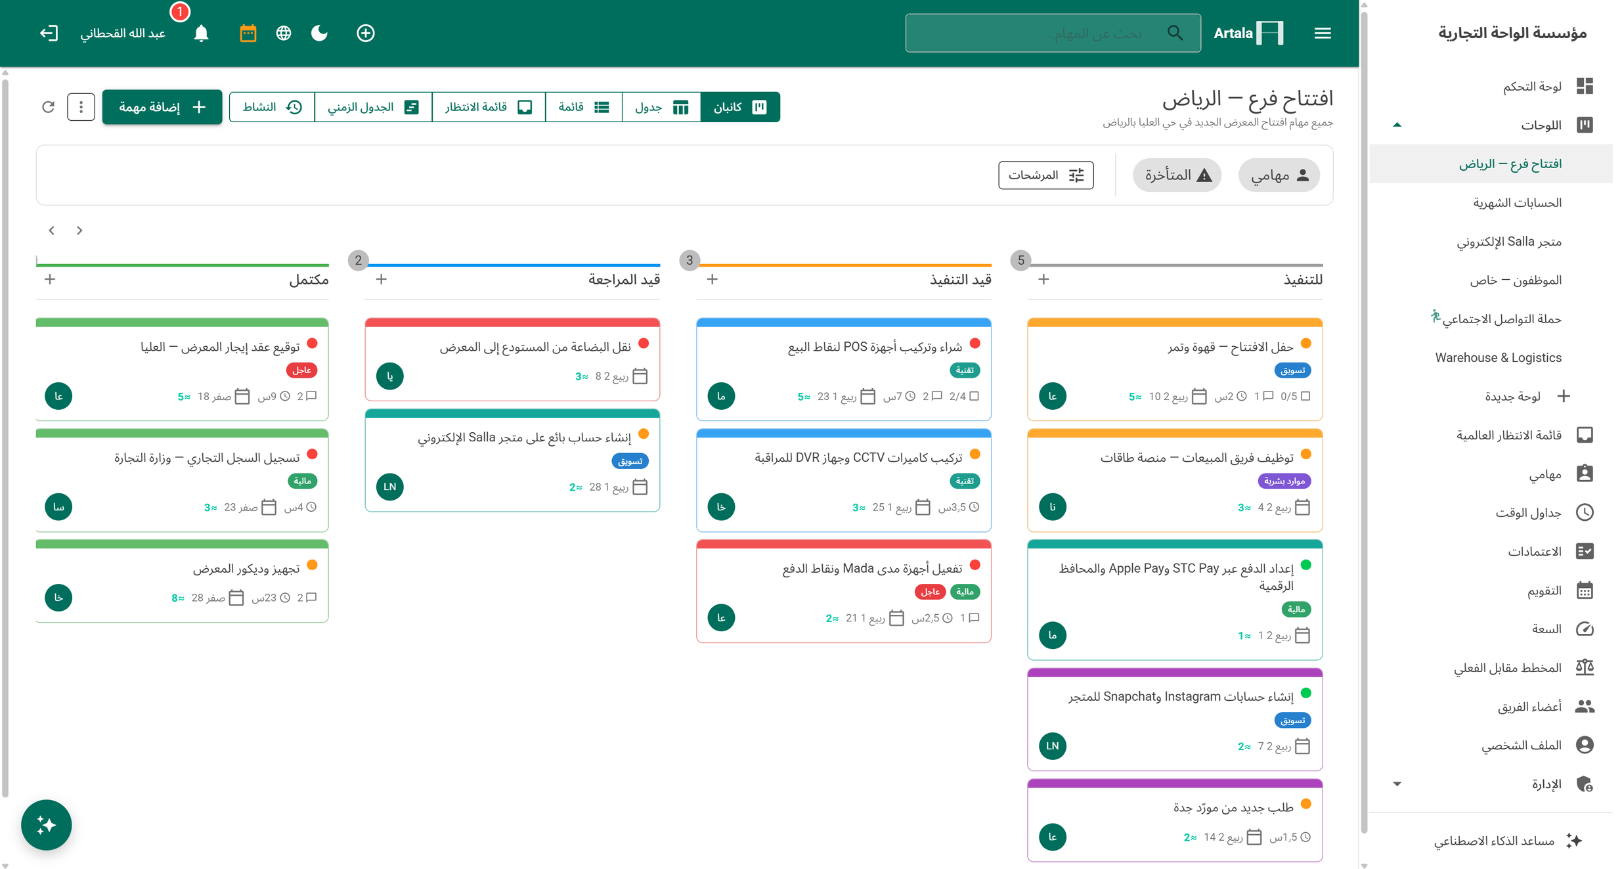Open أعضاء الفريق team members
This screenshot has height=869, width=1622.
coord(1491,706)
